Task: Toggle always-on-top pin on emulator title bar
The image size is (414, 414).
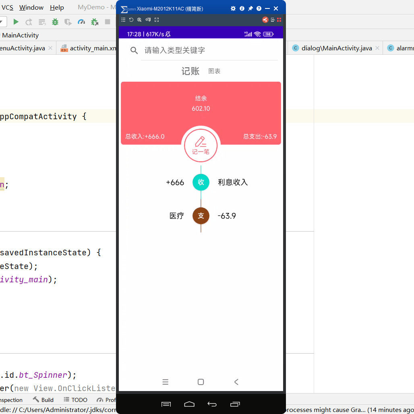Action: [x=250, y=8]
